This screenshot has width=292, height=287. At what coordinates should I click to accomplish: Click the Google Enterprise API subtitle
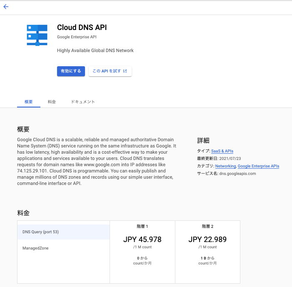(x=77, y=37)
